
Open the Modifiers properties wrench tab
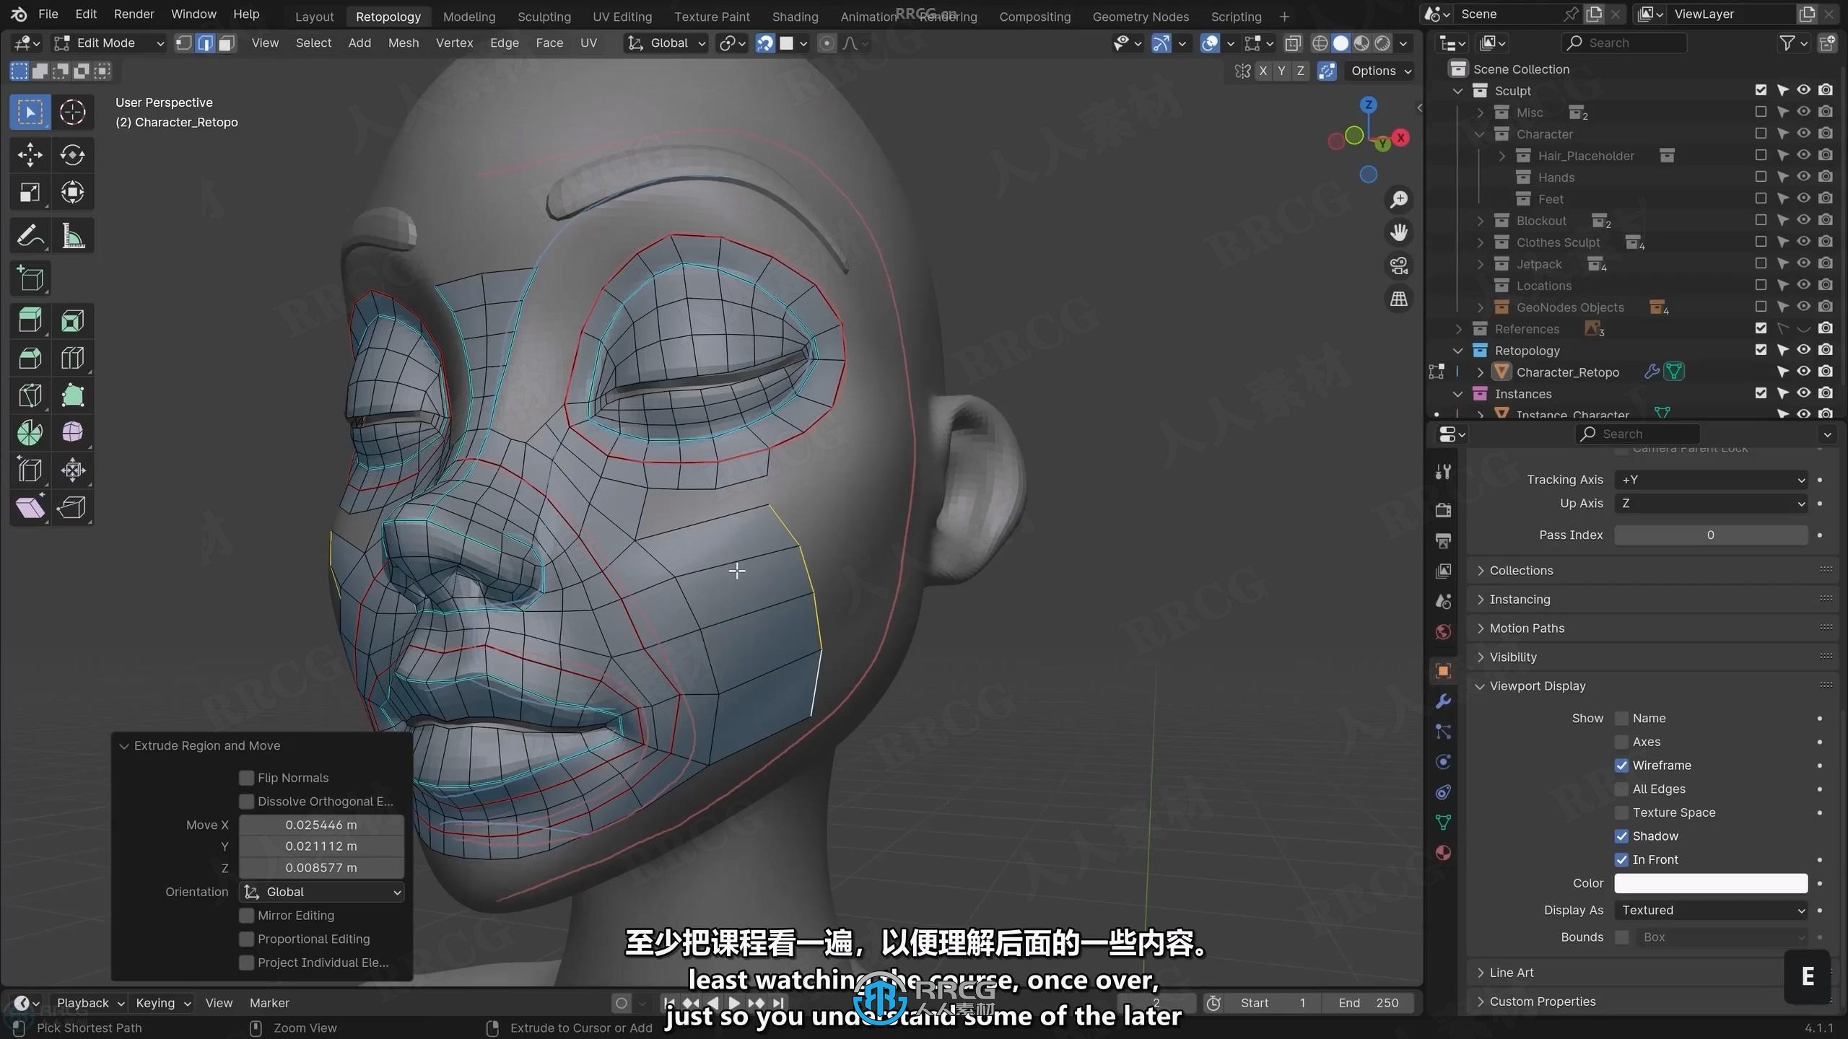[1443, 701]
